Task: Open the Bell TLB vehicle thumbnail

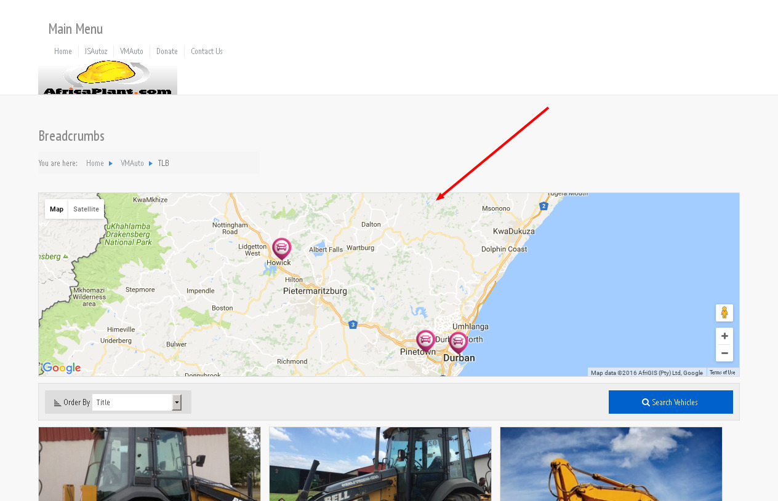Action: coord(380,464)
